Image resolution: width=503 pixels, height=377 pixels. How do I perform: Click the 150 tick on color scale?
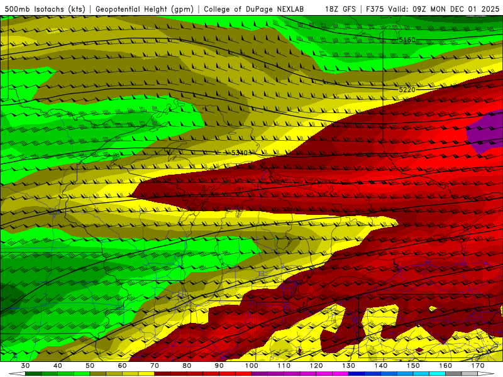(x=414, y=366)
